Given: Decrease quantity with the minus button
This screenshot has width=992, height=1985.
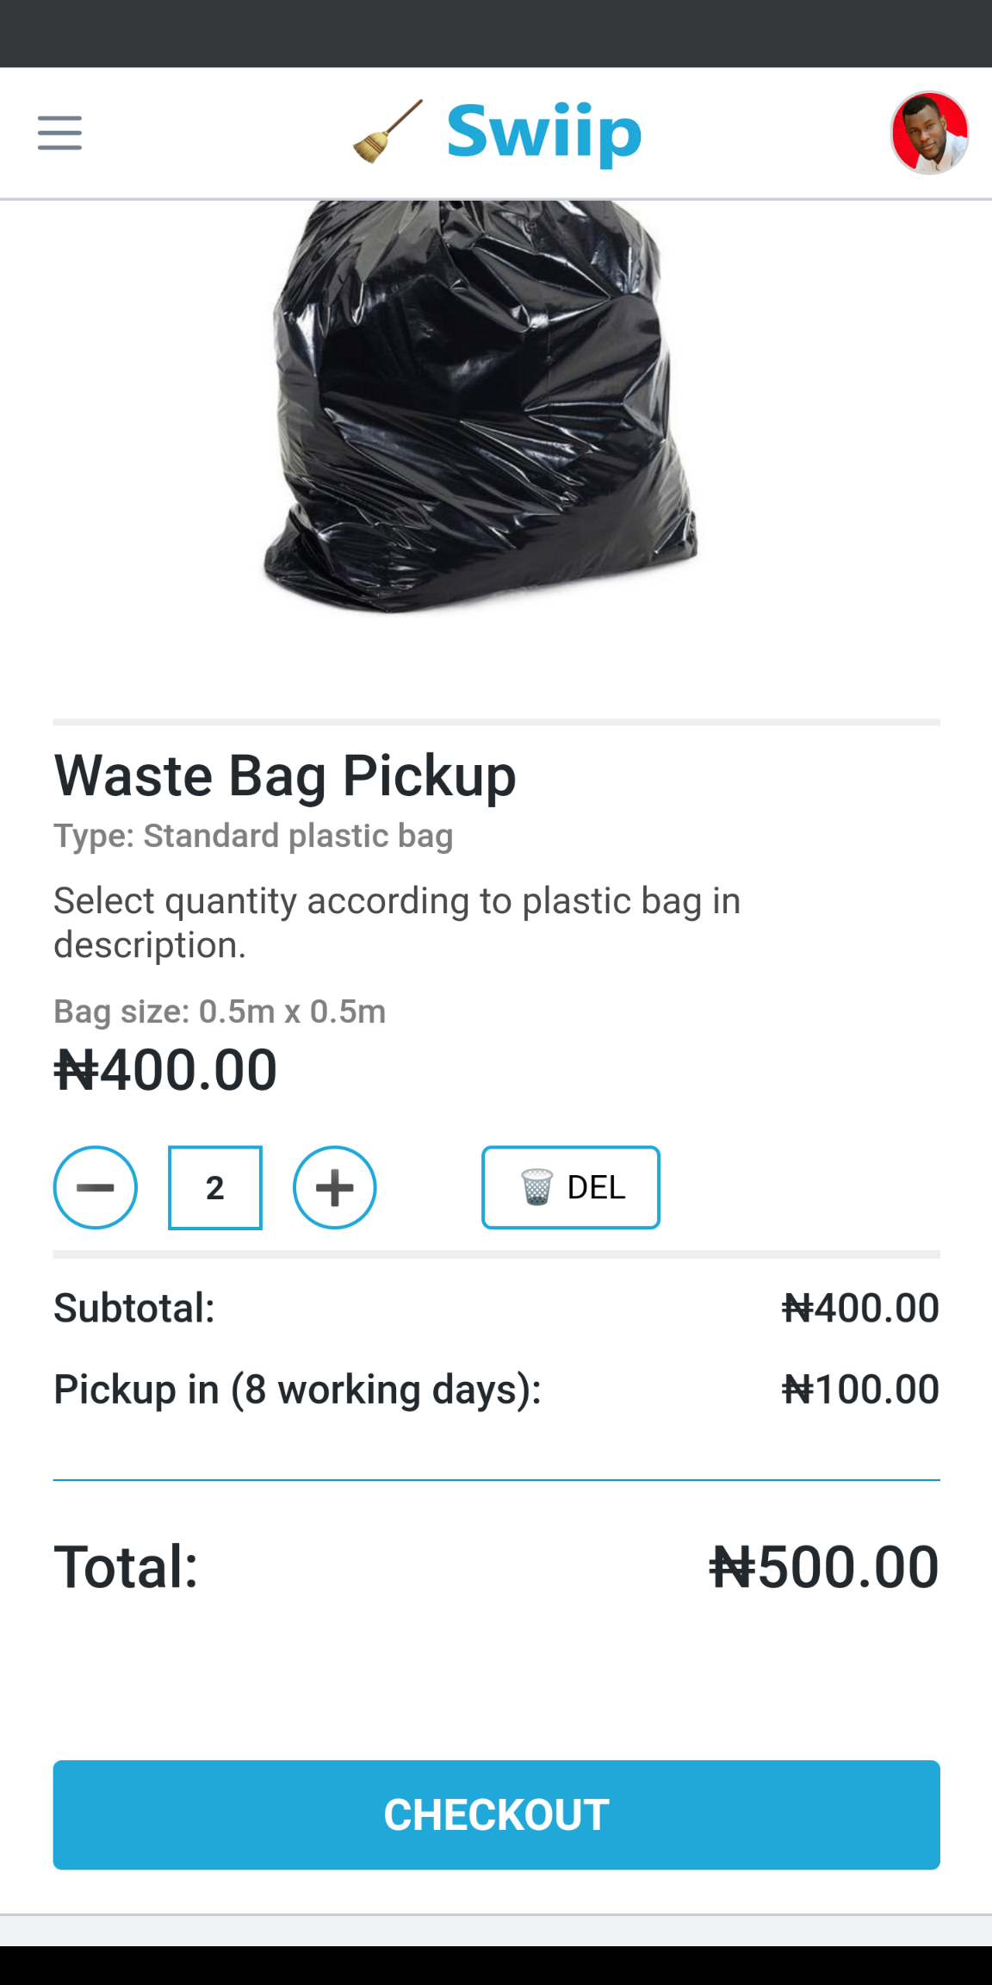Looking at the screenshot, I should pos(96,1187).
